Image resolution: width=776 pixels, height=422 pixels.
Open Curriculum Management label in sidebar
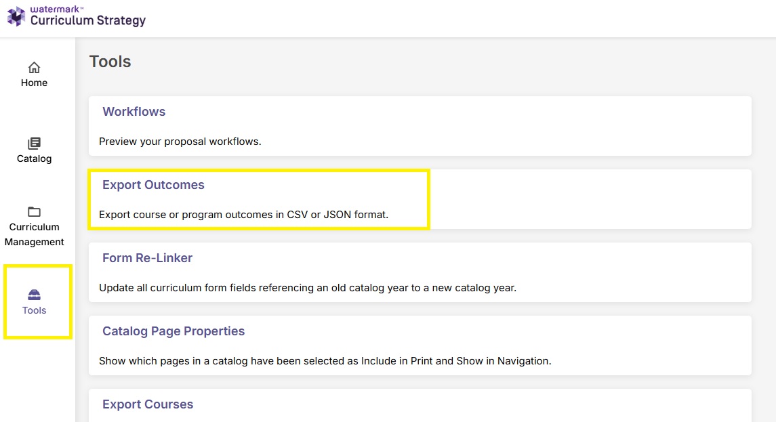pos(34,234)
